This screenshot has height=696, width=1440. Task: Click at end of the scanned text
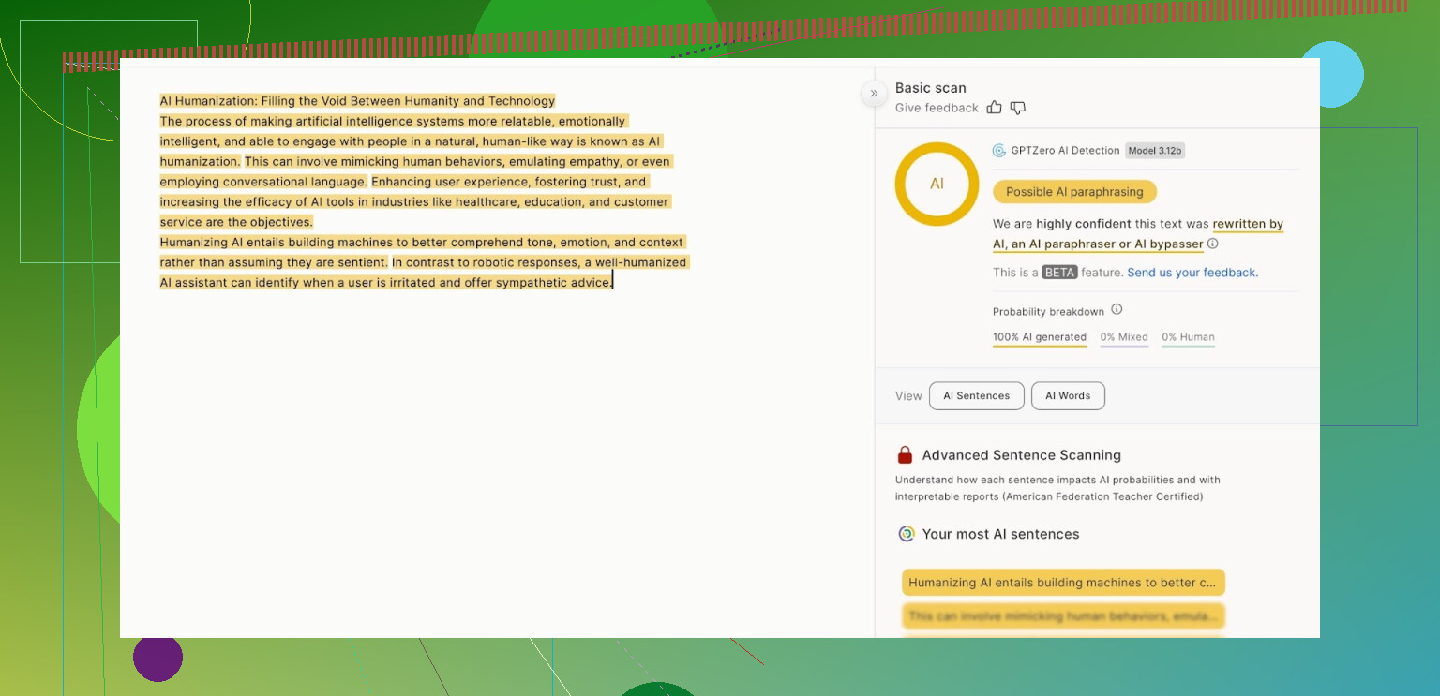(x=612, y=283)
